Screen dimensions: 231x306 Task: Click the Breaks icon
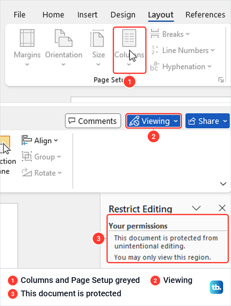[x=154, y=34]
